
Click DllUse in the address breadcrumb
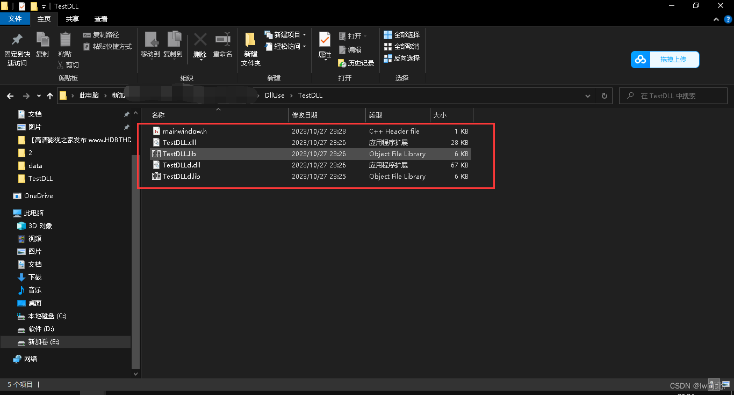tap(275, 96)
